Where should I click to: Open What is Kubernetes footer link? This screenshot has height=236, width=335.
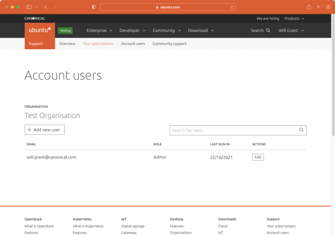tap(88, 226)
